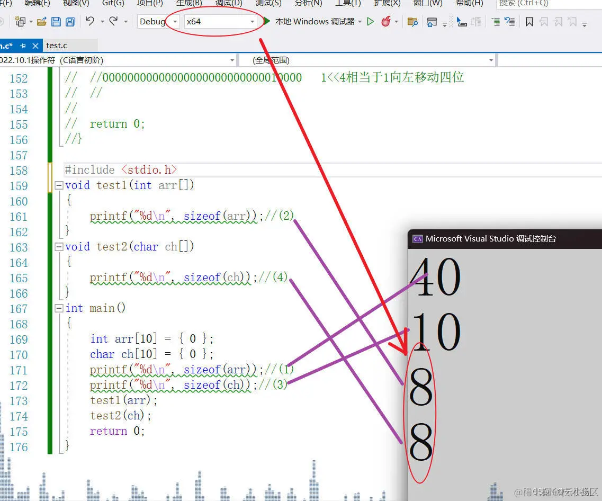Save the current file with Save icon

(56, 22)
